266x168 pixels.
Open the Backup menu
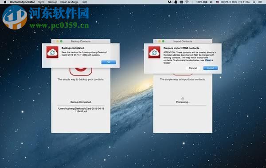click(52, 2)
